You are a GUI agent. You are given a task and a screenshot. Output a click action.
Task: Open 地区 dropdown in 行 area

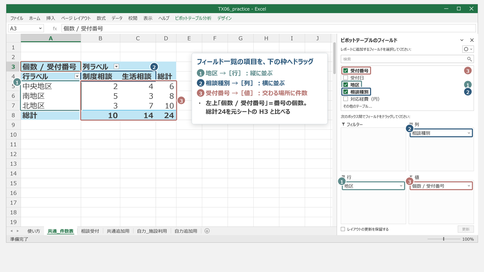[x=401, y=186]
